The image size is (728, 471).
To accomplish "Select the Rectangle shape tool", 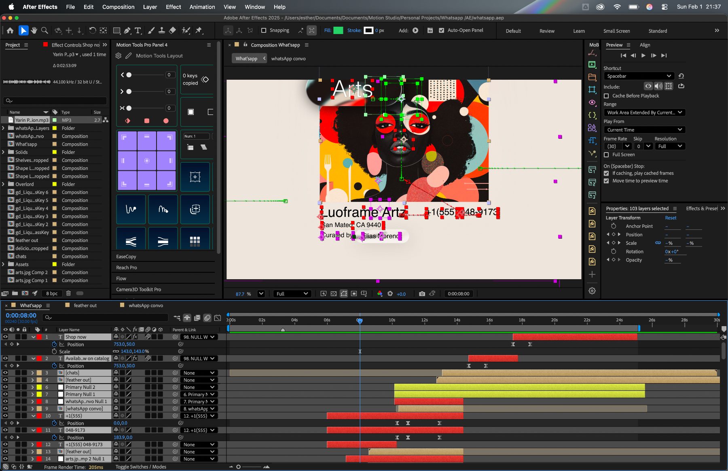I will (116, 30).
